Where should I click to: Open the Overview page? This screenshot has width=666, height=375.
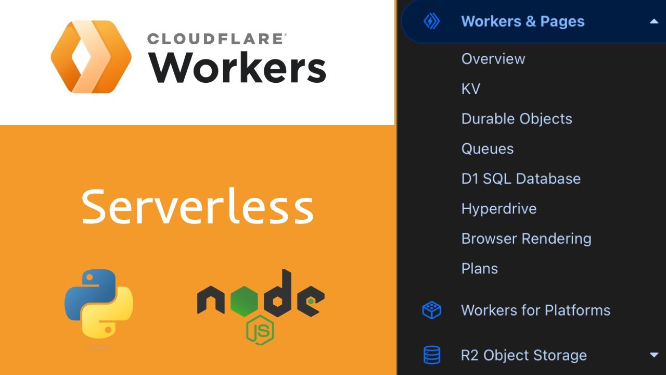tap(493, 59)
